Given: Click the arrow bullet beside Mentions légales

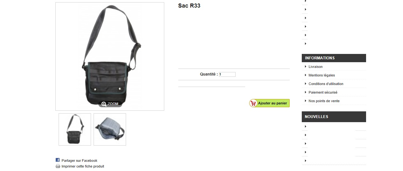Looking at the screenshot, I should pyautogui.click(x=306, y=75).
